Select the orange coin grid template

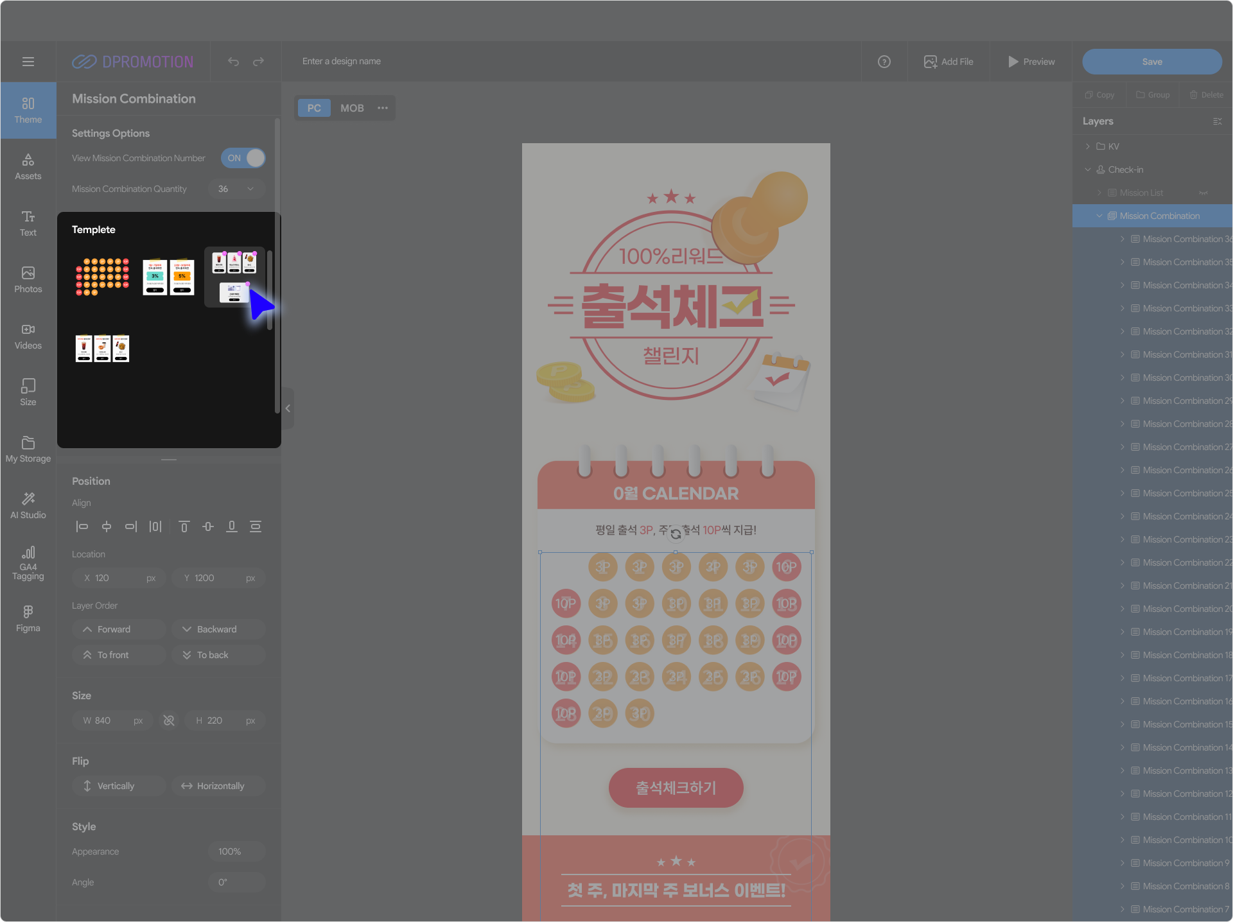coord(102,277)
